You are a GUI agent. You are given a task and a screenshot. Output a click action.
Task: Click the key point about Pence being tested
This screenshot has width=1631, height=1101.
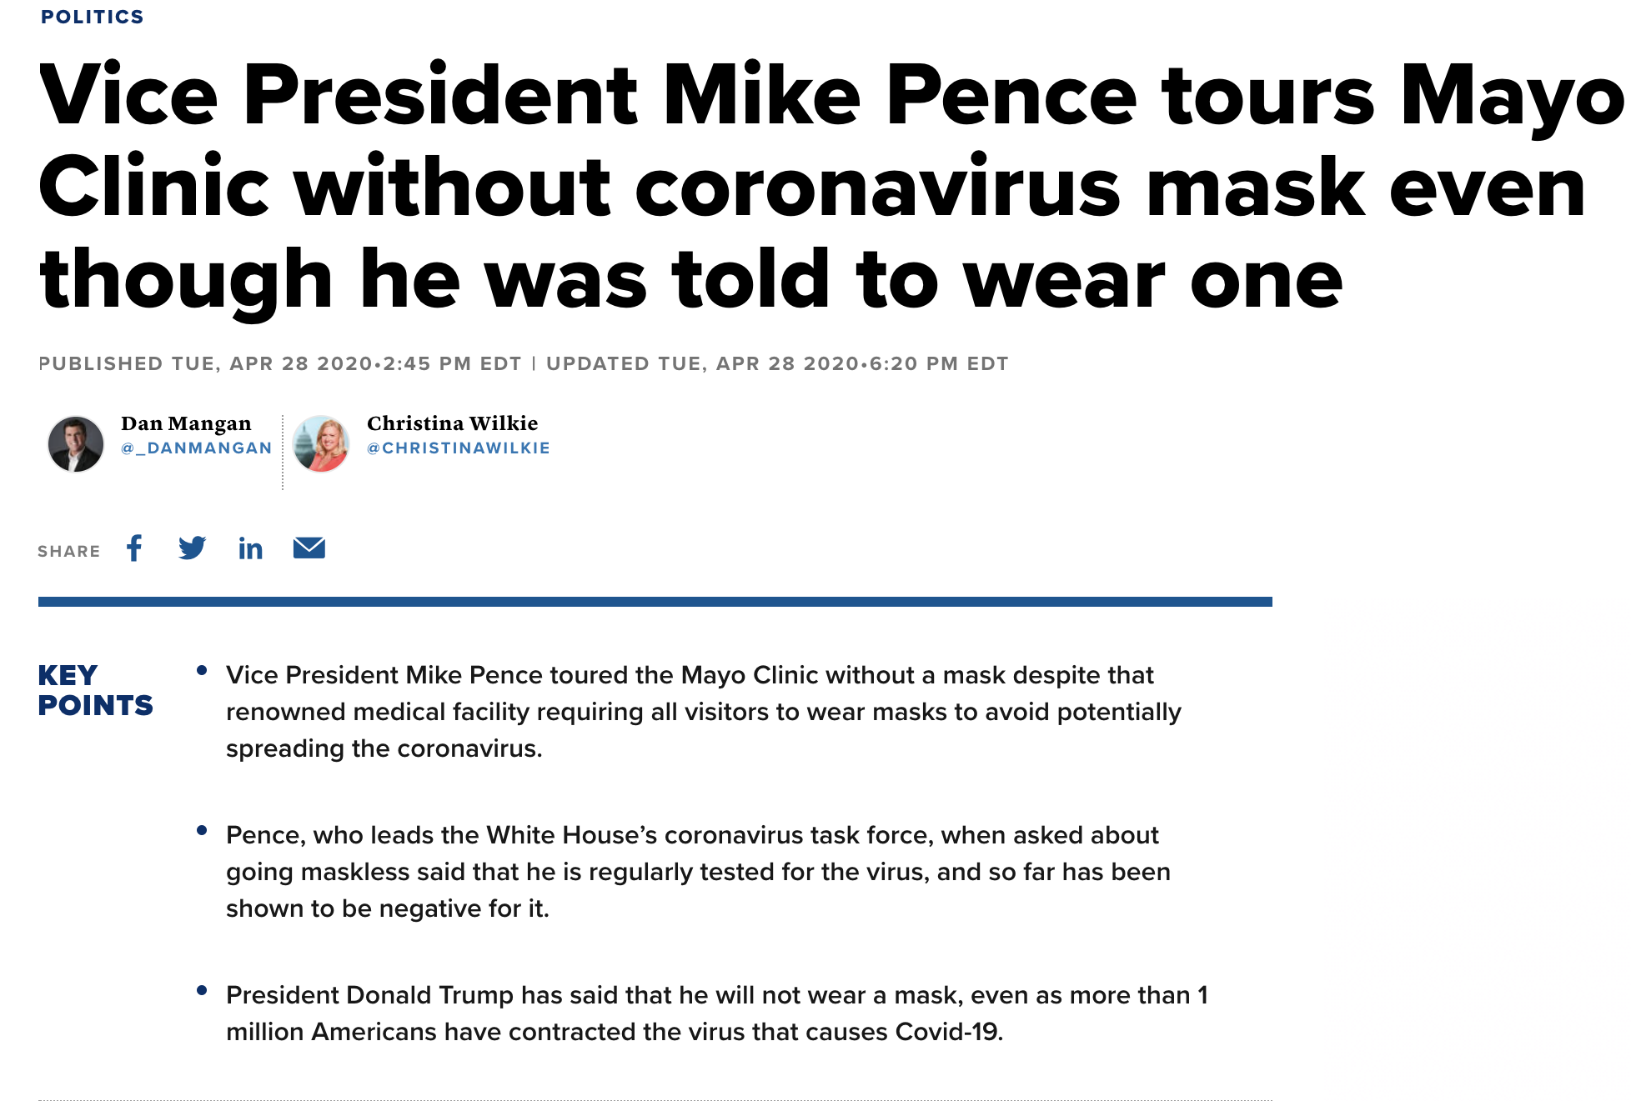pyautogui.click(x=698, y=871)
